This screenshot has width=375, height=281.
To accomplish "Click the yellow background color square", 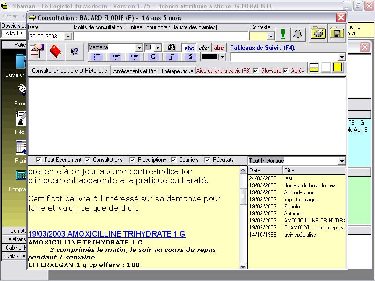I will click(337, 67).
